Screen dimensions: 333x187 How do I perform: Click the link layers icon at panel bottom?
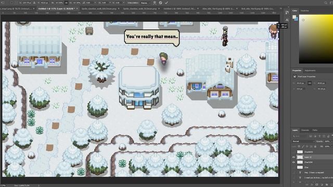[307, 185]
